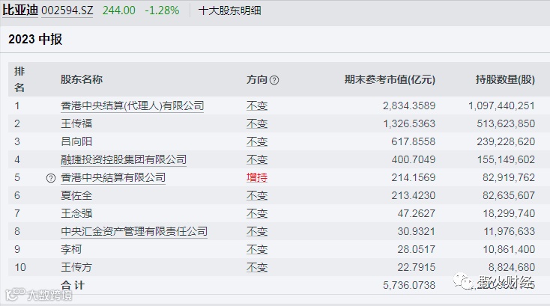Screen dimensions: 550x306
Task: Click total market value 5,736.0738
Action: click(409, 285)
